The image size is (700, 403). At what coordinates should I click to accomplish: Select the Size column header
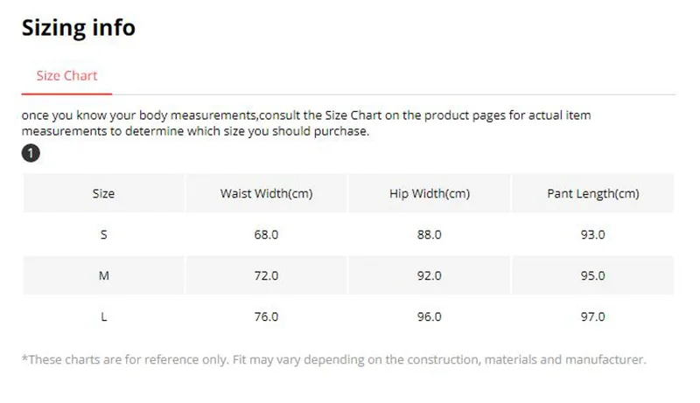click(x=103, y=193)
